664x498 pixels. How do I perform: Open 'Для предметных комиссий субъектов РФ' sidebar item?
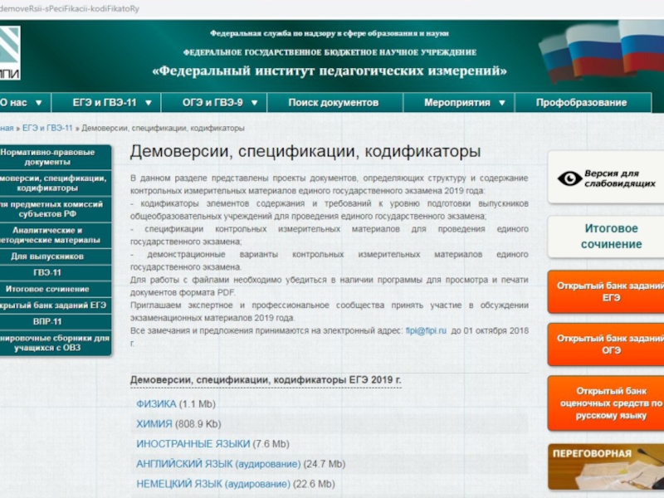(x=55, y=209)
